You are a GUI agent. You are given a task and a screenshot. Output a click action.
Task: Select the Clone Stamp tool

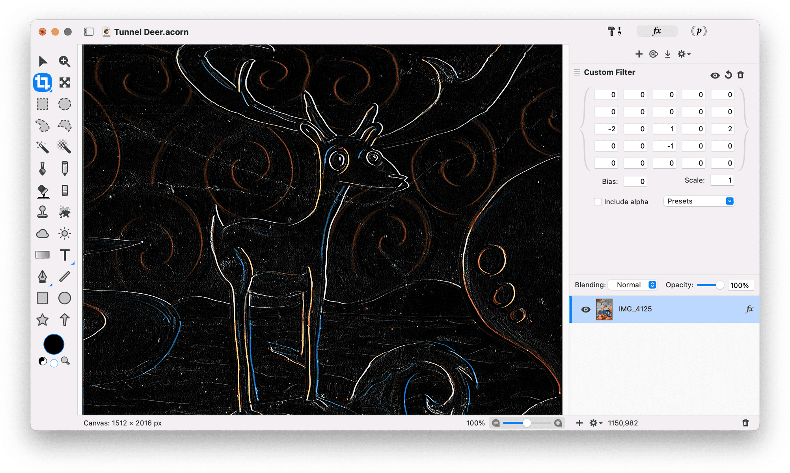click(x=43, y=212)
